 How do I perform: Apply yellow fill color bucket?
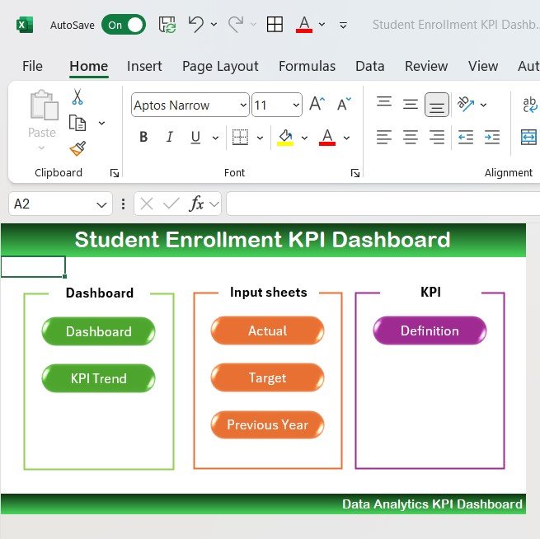[x=285, y=137]
